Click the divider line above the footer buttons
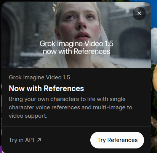Screen dimensions: 157x153 [x=76, y=126]
